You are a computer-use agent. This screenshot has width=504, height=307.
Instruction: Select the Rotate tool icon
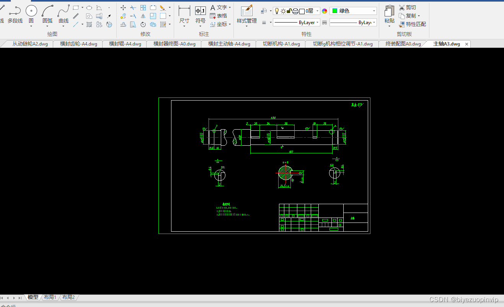143,24
